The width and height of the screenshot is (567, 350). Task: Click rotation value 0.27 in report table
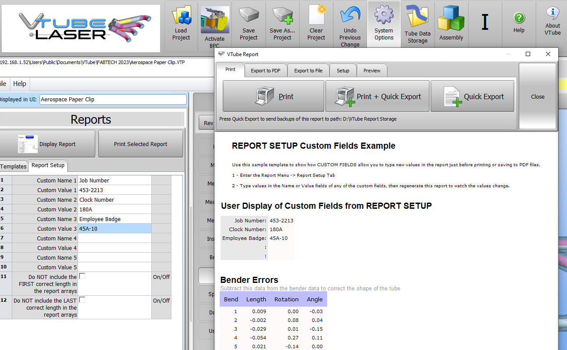click(x=293, y=338)
